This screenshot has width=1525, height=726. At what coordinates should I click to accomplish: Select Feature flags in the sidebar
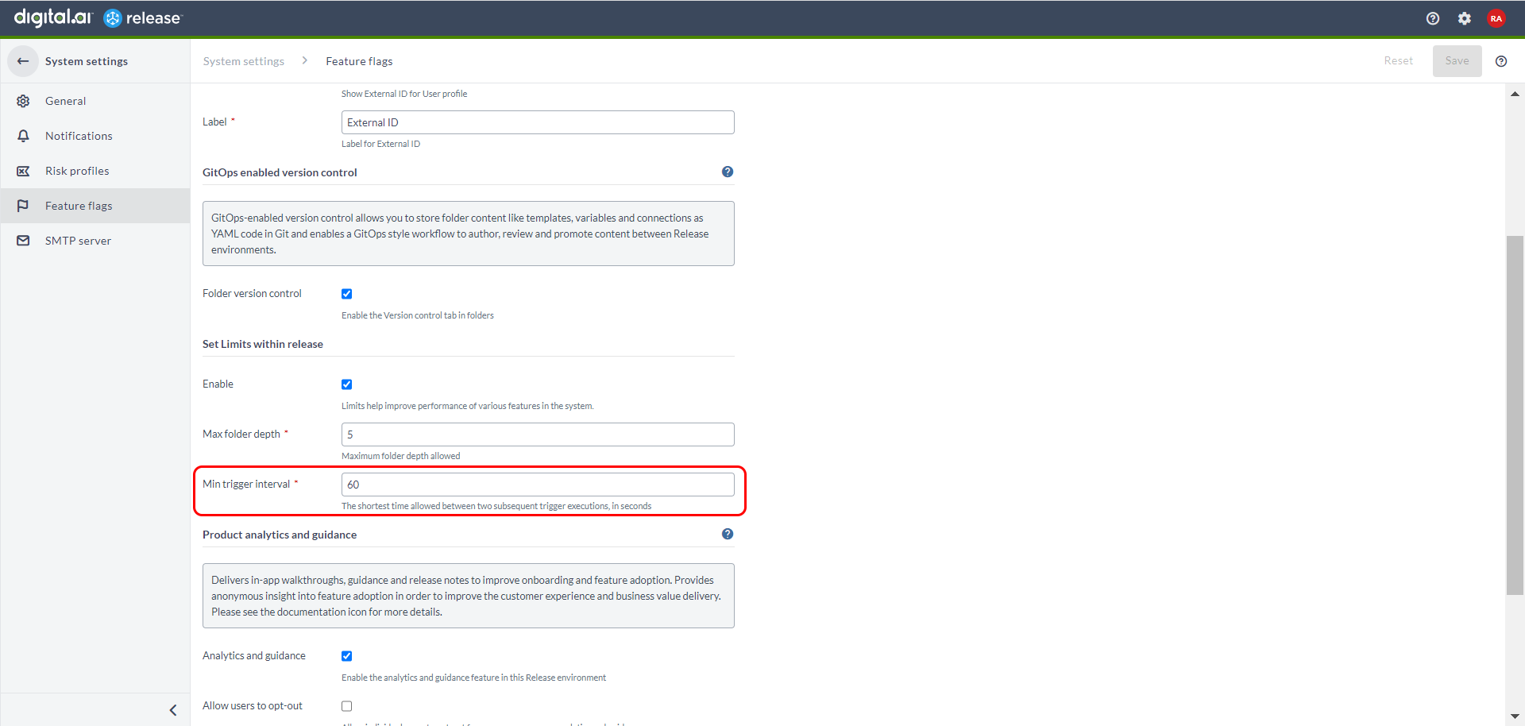tap(95, 206)
